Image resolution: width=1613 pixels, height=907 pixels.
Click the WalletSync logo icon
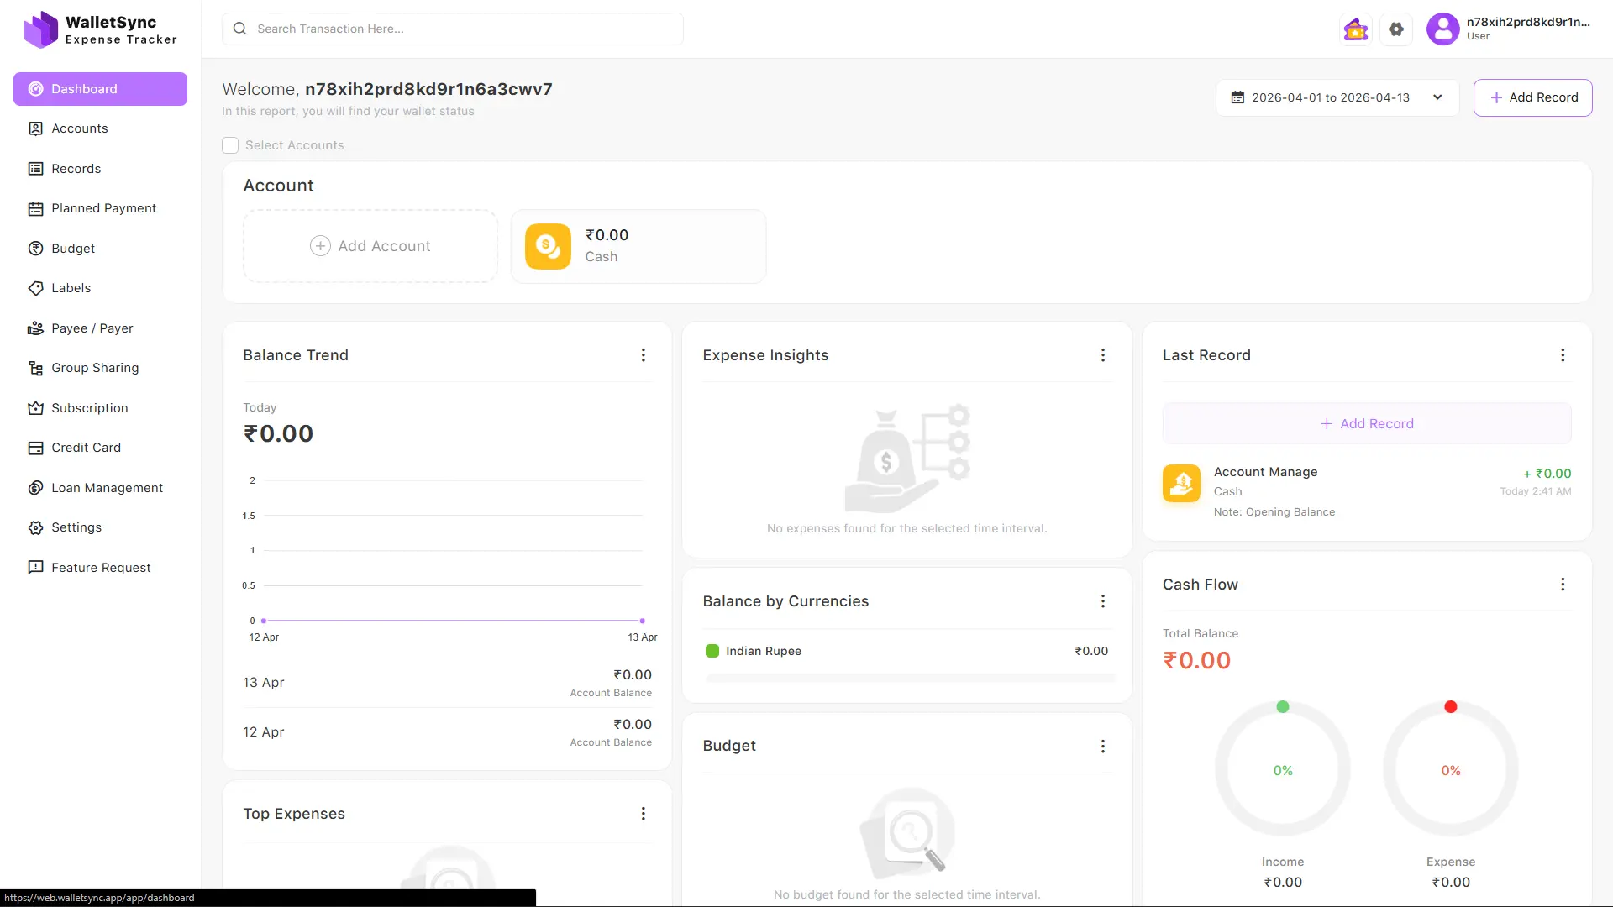40,29
